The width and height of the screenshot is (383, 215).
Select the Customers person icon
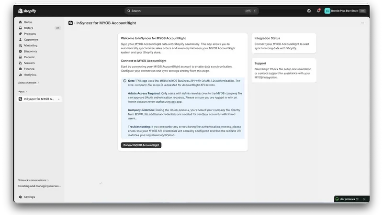click(x=20, y=40)
